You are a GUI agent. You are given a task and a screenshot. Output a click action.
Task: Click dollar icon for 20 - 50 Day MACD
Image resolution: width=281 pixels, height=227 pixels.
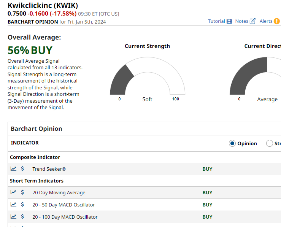22,205
